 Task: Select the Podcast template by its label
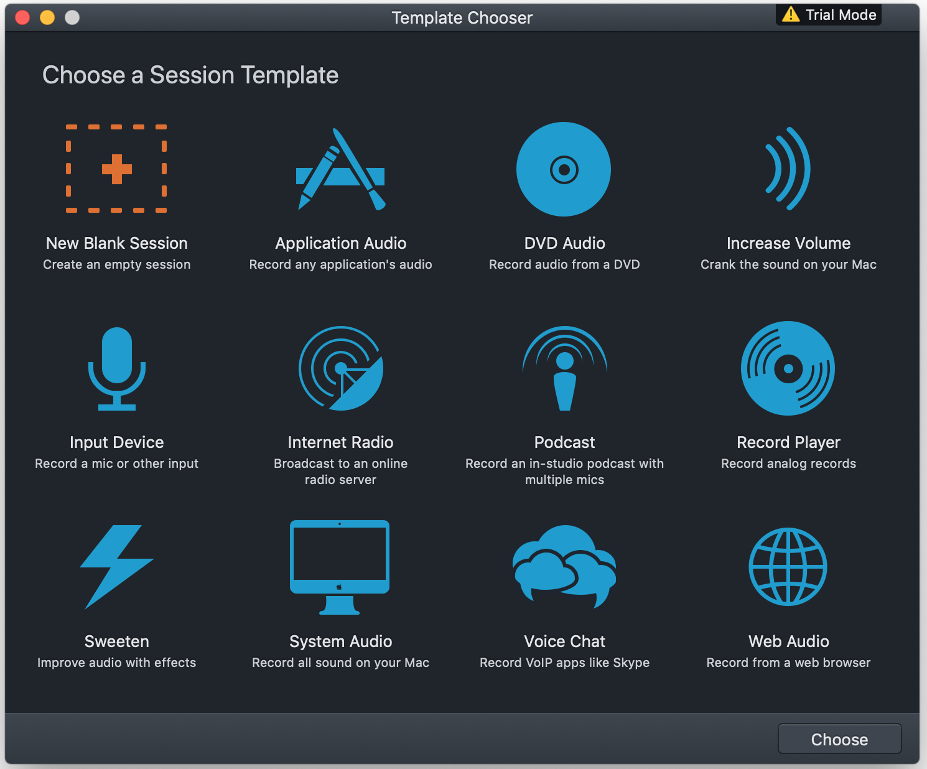click(x=564, y=442)
